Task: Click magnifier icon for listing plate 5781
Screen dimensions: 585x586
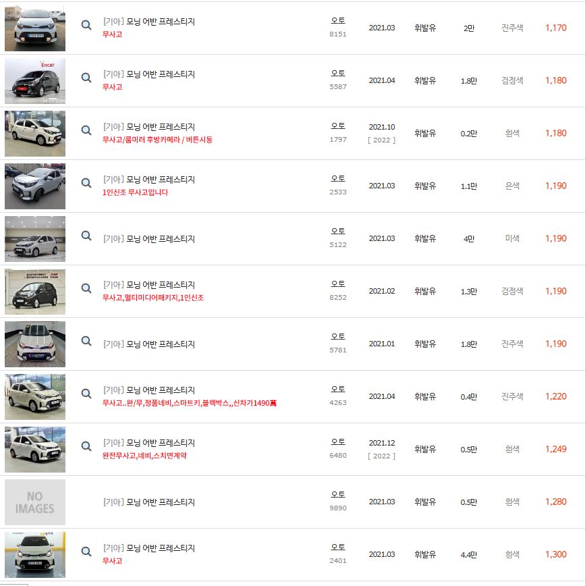Action: click(x=86, y=341)
